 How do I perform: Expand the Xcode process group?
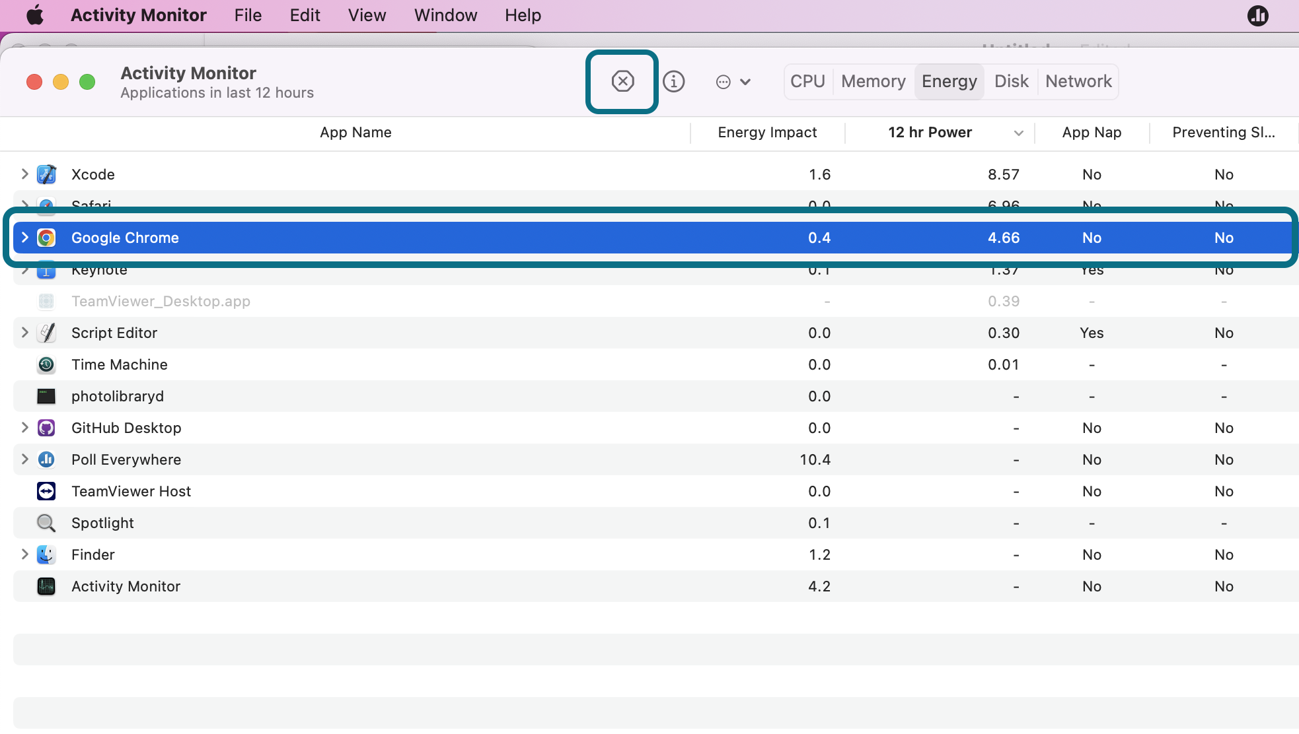point(24,174)
